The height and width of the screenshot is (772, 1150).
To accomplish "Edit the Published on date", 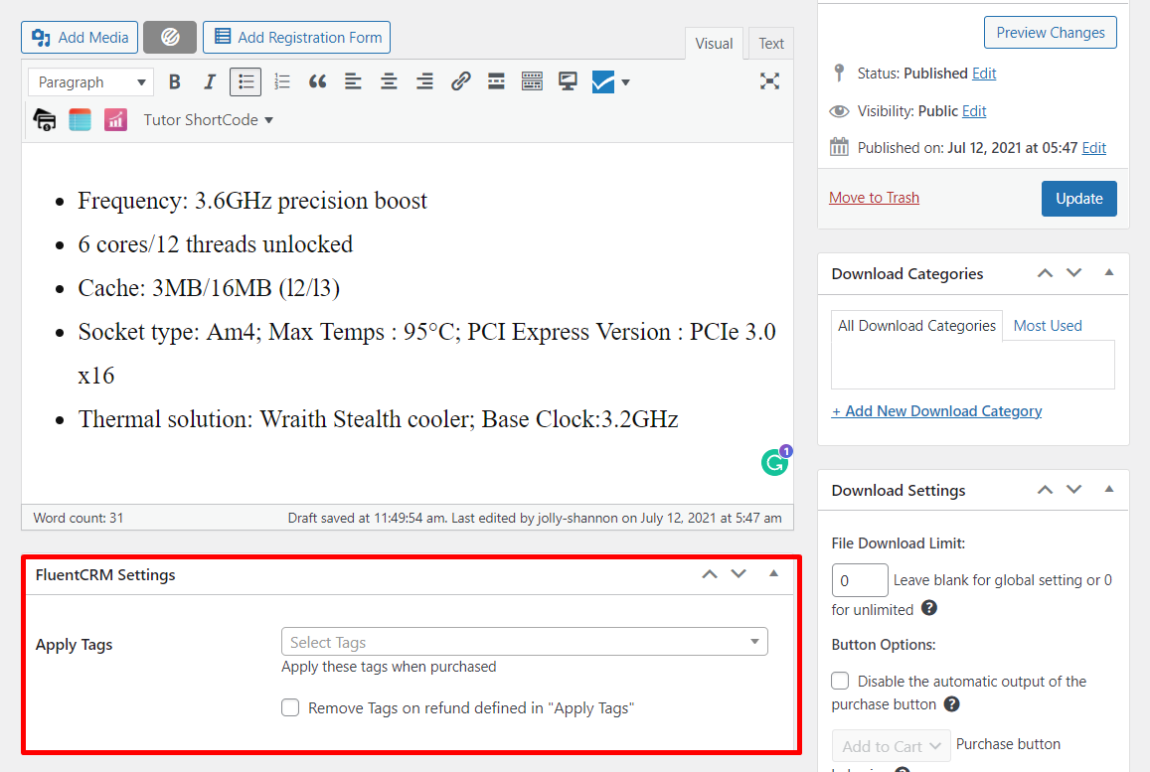I will point(1093,148).
